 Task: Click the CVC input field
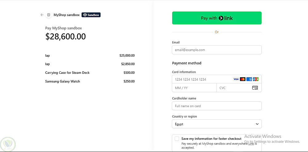pyautogui.click(x=234, y=88)
